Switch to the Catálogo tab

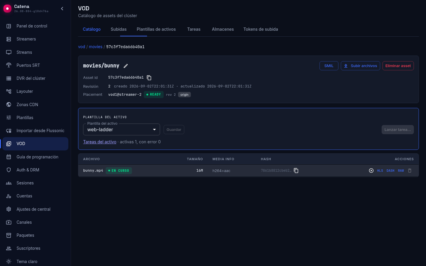pos(92,29)
